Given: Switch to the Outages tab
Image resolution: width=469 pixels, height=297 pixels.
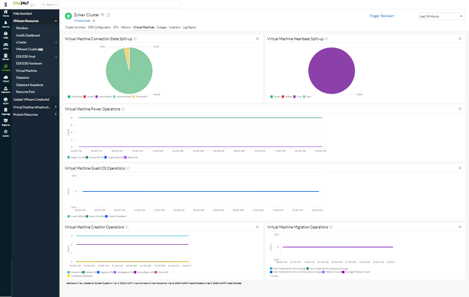Looking at the screenshot, I should 161,27.
